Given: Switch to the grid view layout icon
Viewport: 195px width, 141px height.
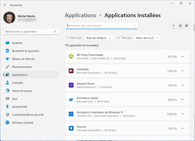Looking at the screenshot, I should coord(180,26).
